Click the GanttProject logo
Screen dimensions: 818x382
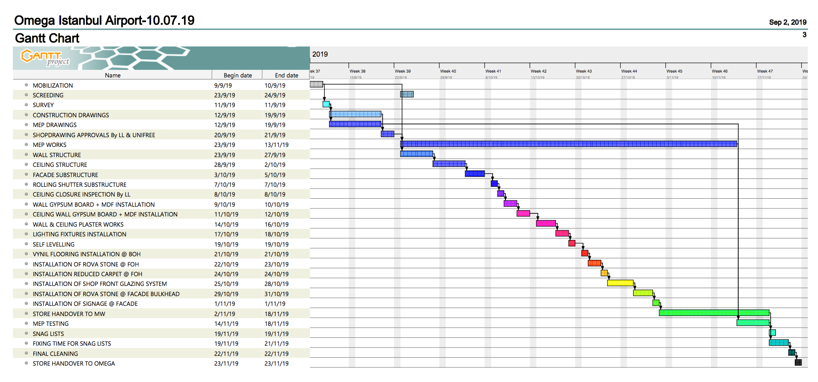[45, 58]
